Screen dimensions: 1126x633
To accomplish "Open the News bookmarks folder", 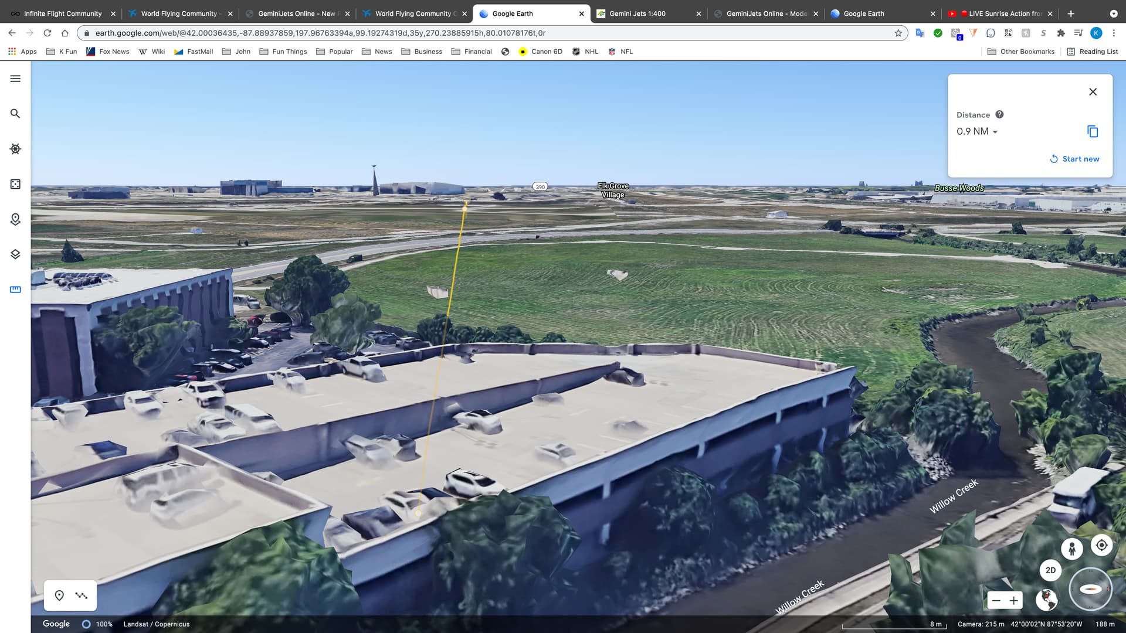I will [x=377, y=52].
